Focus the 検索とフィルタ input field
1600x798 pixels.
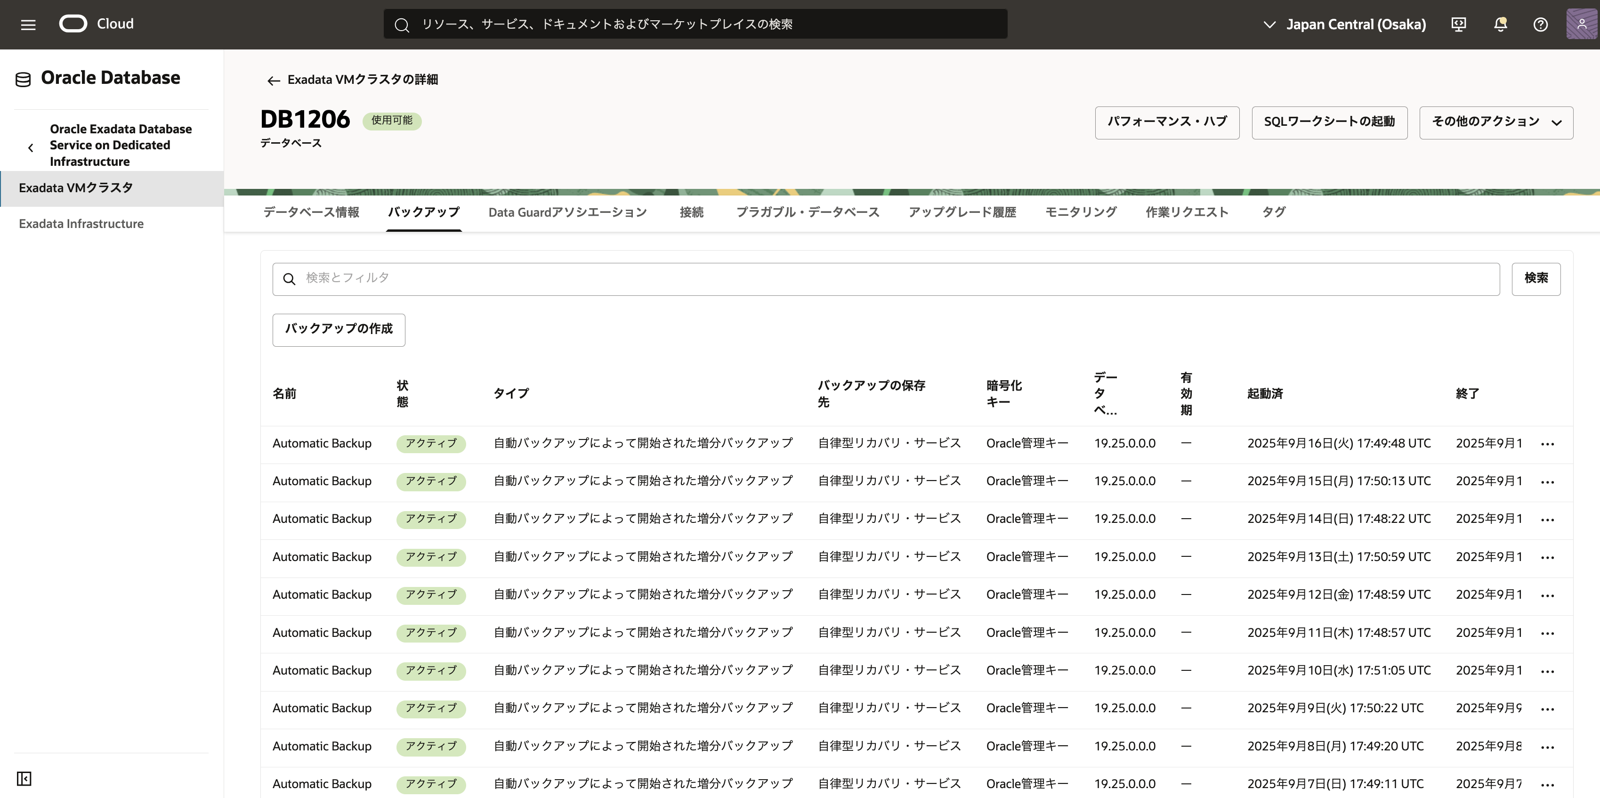[895, 278]
